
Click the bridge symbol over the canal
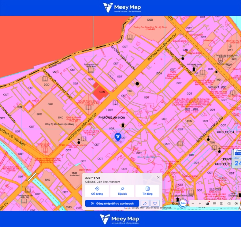[32, 177]
